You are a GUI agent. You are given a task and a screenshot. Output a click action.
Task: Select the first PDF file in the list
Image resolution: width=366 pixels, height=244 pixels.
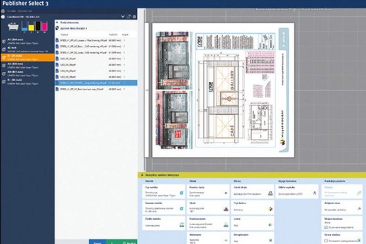pos(96,40)
